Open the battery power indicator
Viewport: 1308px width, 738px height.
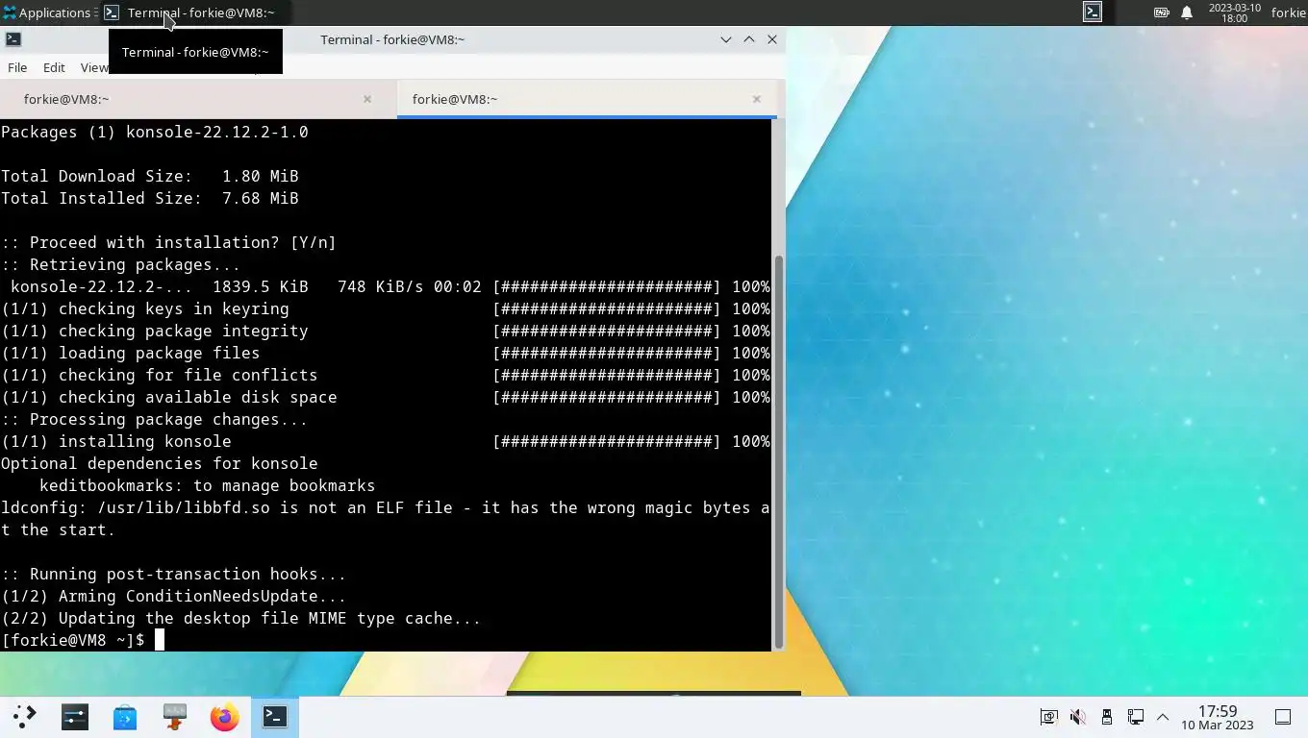(x=1162, y=12)
